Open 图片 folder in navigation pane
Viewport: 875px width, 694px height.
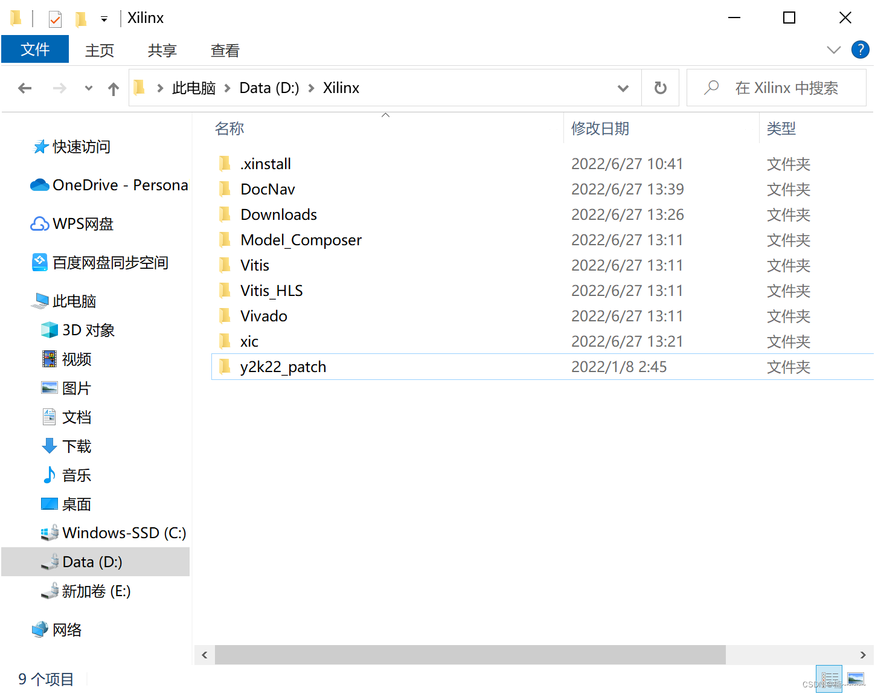66,388
